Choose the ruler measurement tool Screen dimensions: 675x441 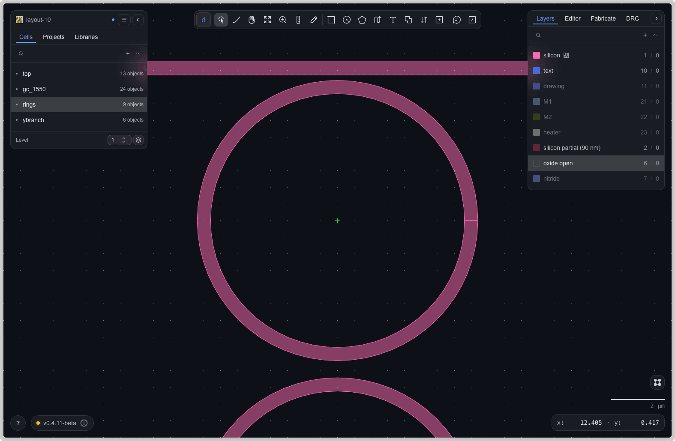[298, 20]
